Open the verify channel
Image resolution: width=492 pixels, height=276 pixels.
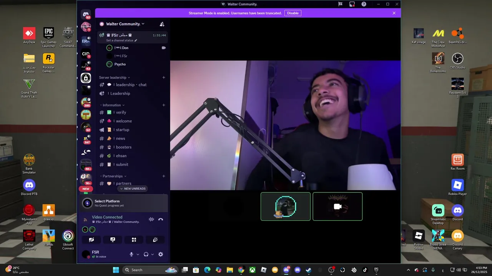pos(132,112)
